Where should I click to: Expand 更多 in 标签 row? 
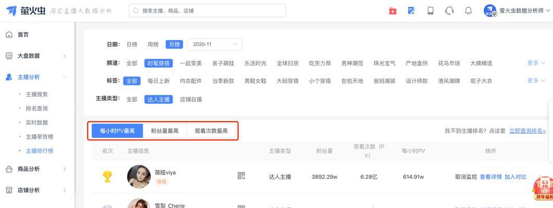pos(536,80)
